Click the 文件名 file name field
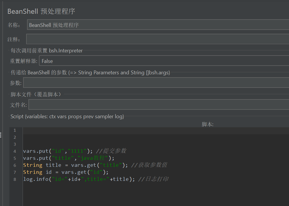This screenshot has width=289, height=206. point(159,104)
